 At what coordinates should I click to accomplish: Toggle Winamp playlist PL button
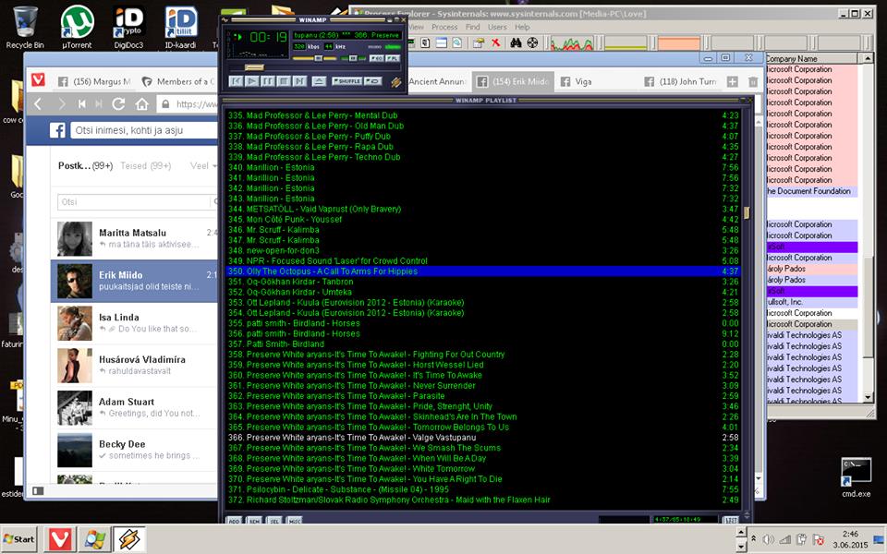point(393,58)
